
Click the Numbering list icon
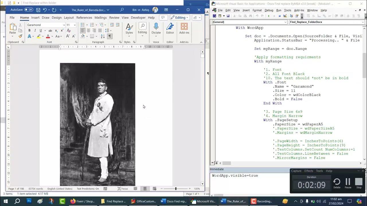point(92,25)
